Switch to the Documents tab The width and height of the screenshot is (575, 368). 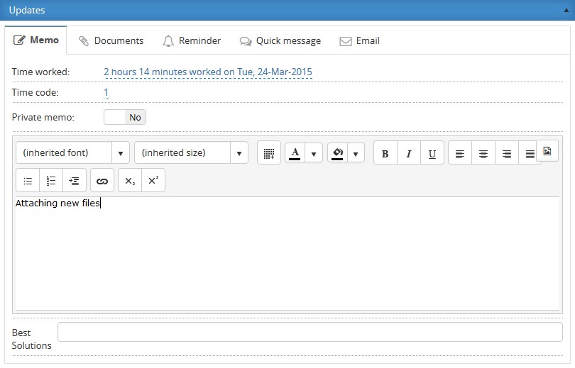click(x=111, y=41)
